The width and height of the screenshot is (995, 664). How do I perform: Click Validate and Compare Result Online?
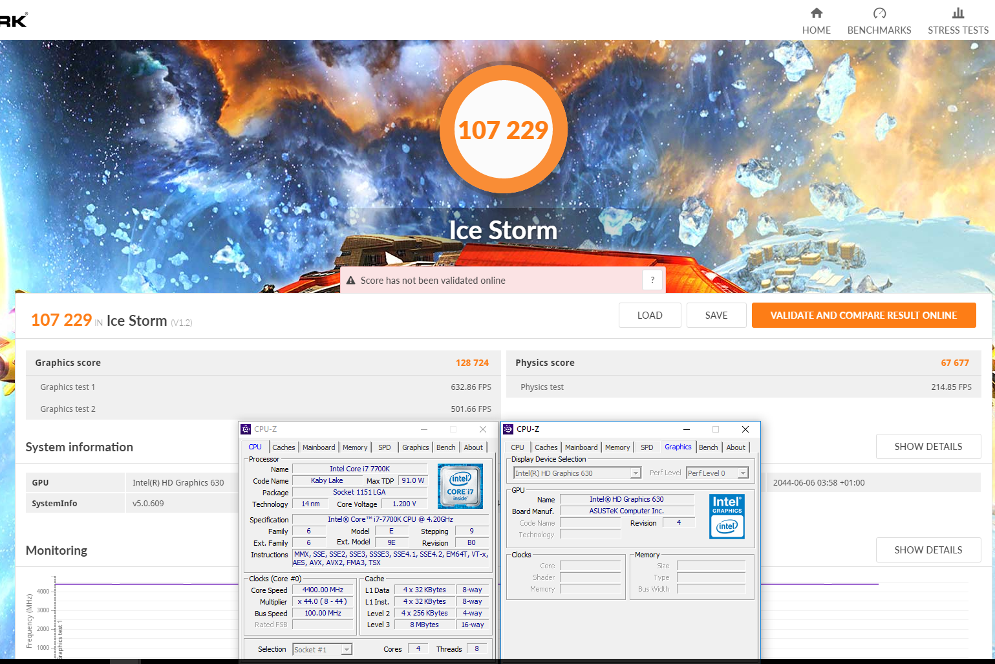pos(864,316)
